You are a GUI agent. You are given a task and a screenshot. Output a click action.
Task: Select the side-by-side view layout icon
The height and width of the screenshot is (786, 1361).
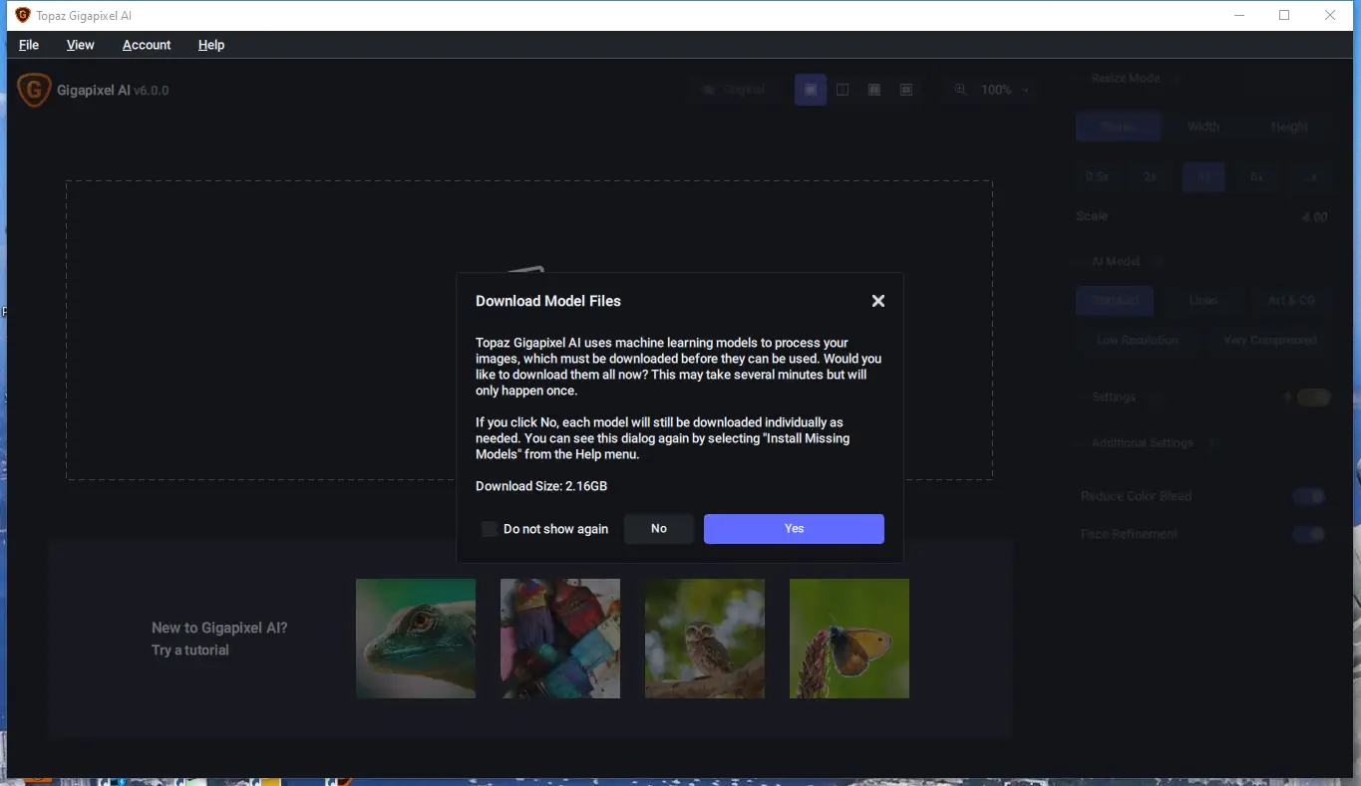pyautogui.click(x=874, y=90)
